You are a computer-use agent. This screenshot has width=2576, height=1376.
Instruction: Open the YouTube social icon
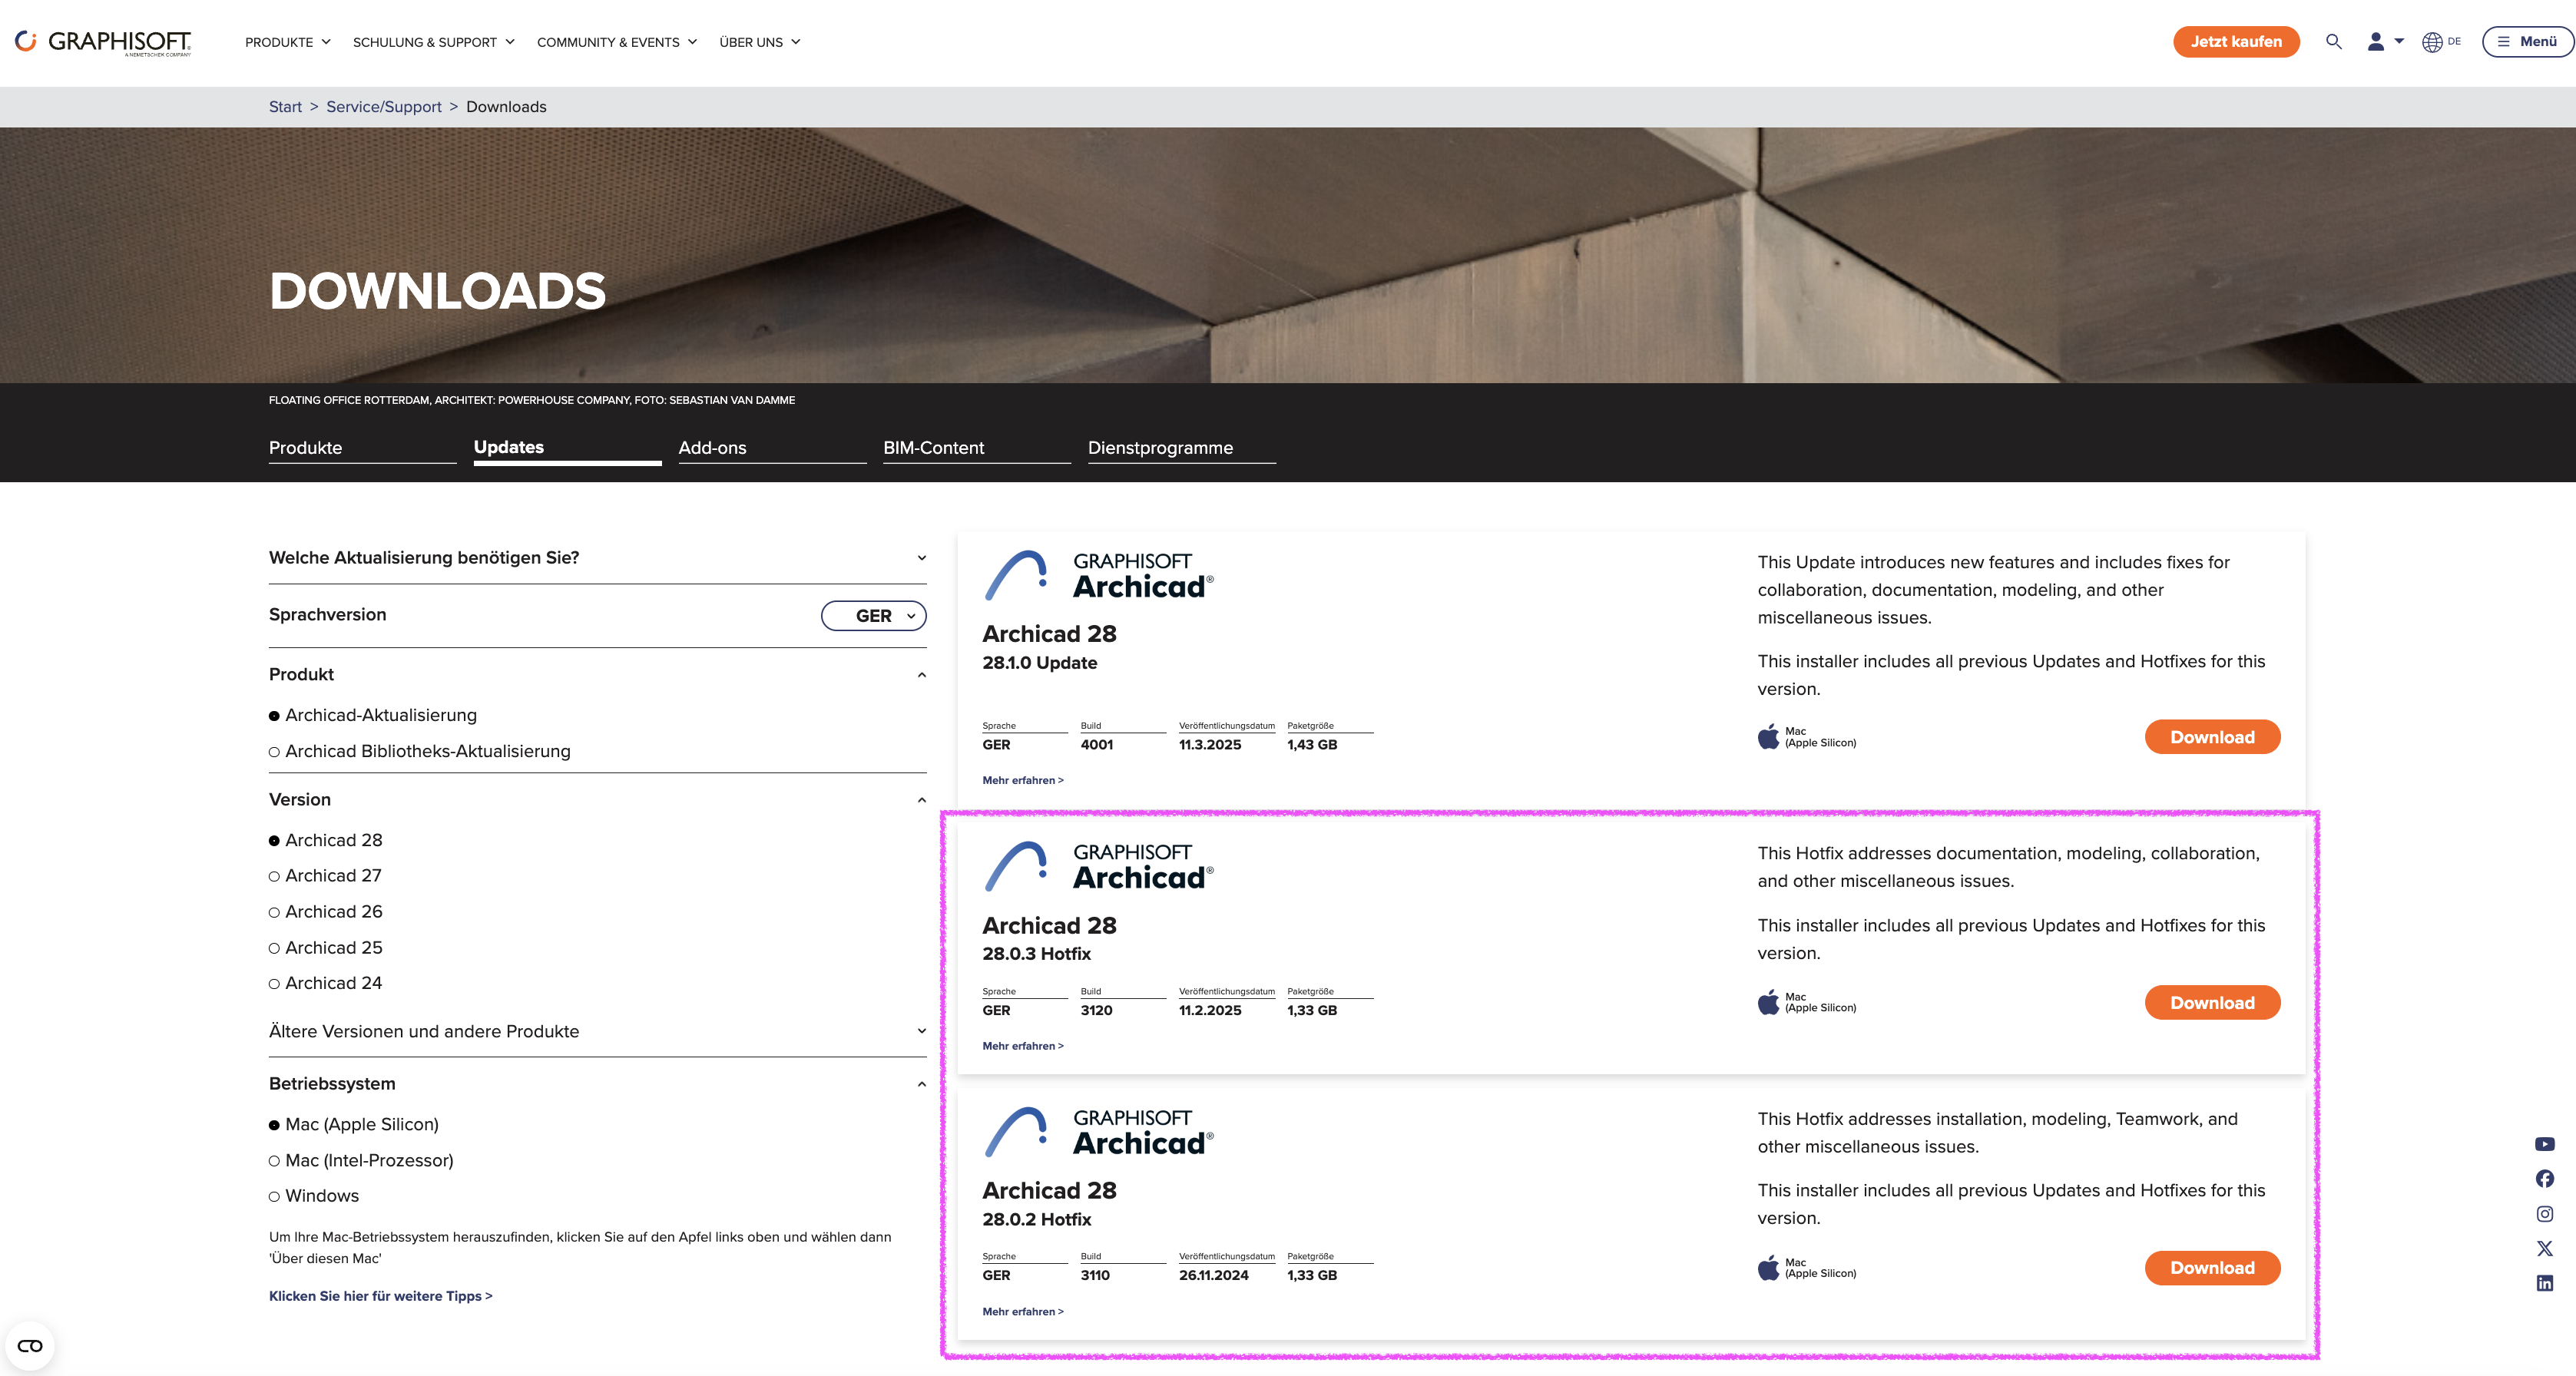pyautogui.click(x=2545, y=1144)
